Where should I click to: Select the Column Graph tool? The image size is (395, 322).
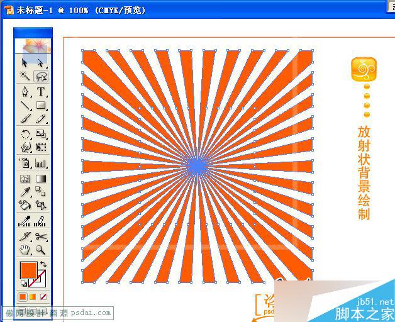[x=41, y=164]
